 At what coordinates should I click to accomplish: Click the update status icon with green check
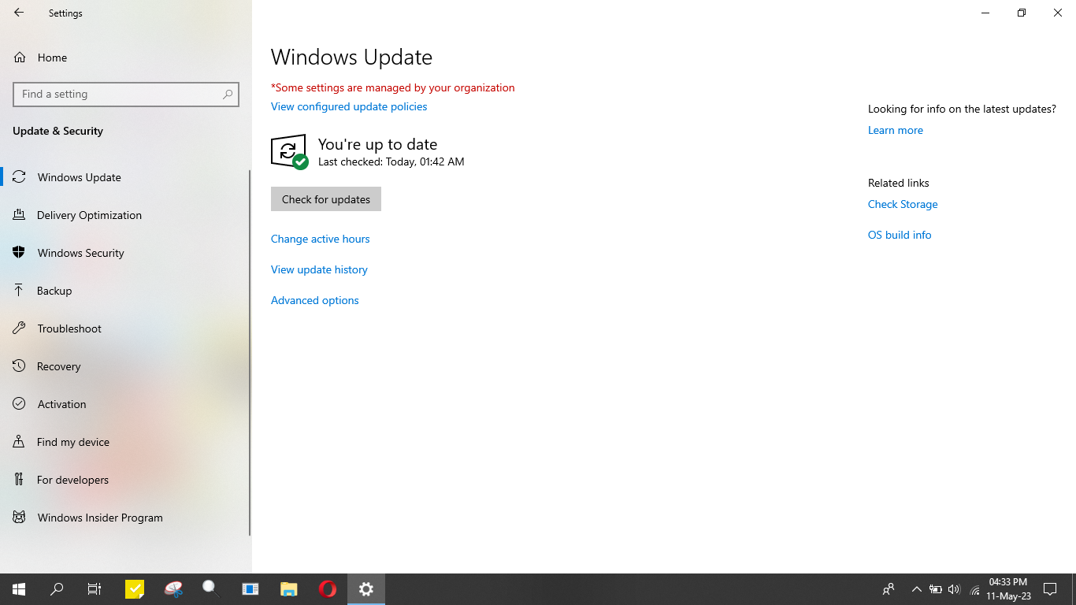click(x=289, y=151)
